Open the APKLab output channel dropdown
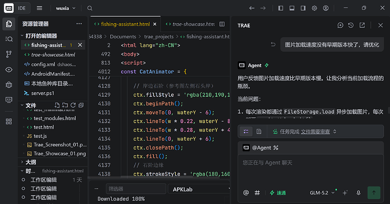The image size is (390, 204). tap(199, 189)
